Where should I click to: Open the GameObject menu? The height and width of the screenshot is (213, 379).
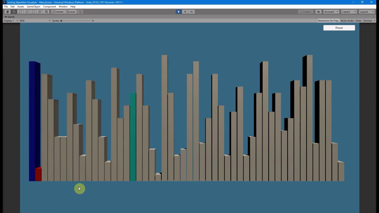pyautogui.click(x=33, y=7)
